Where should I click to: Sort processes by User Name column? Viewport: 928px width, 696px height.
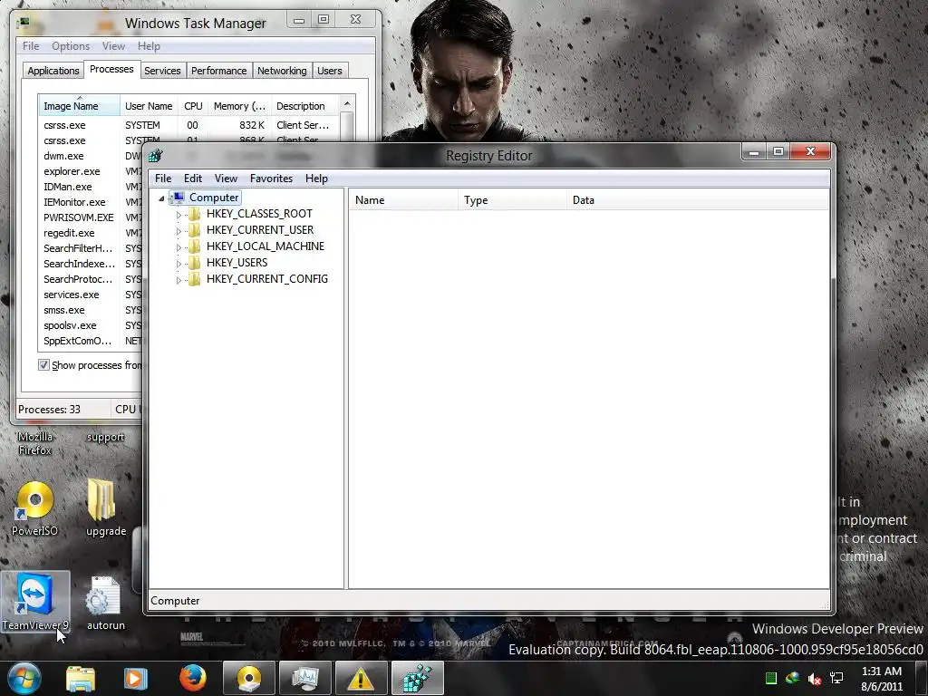pos(150,106)
